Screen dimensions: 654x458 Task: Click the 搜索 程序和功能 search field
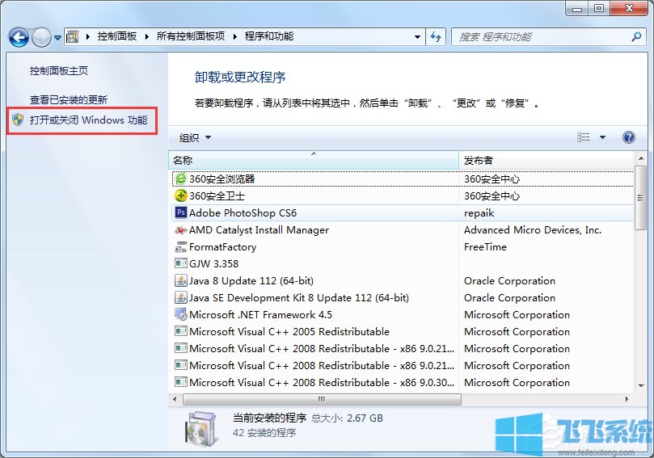tap(542, 36)
